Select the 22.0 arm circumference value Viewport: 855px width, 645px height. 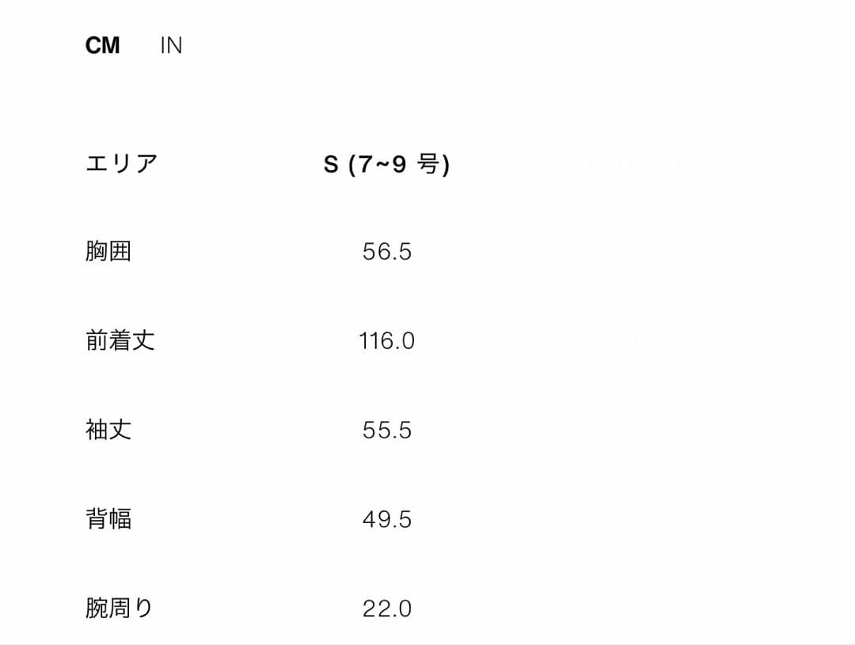pos(386,609)
